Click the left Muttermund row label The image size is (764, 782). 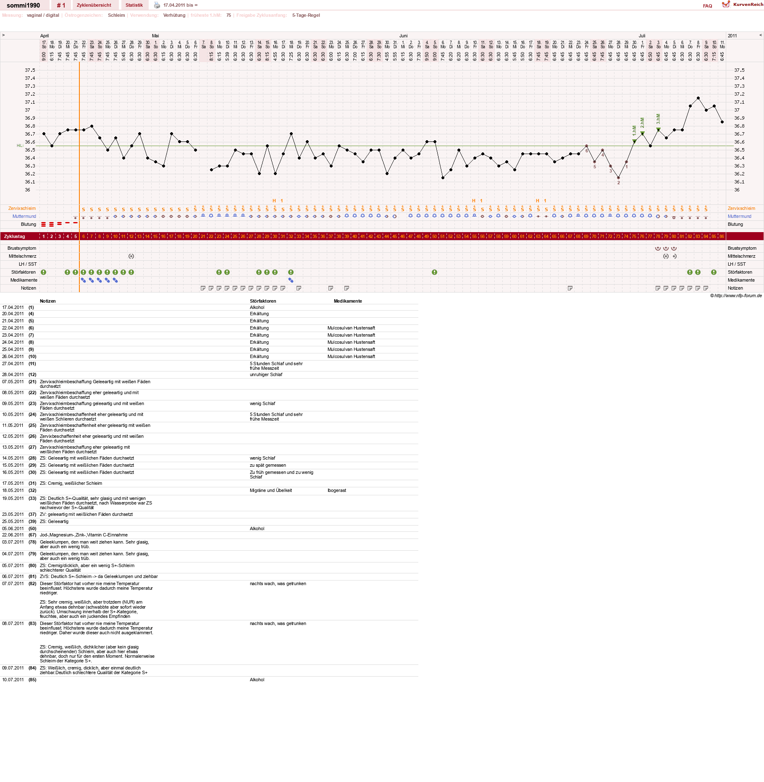click(x=24, y=216)
